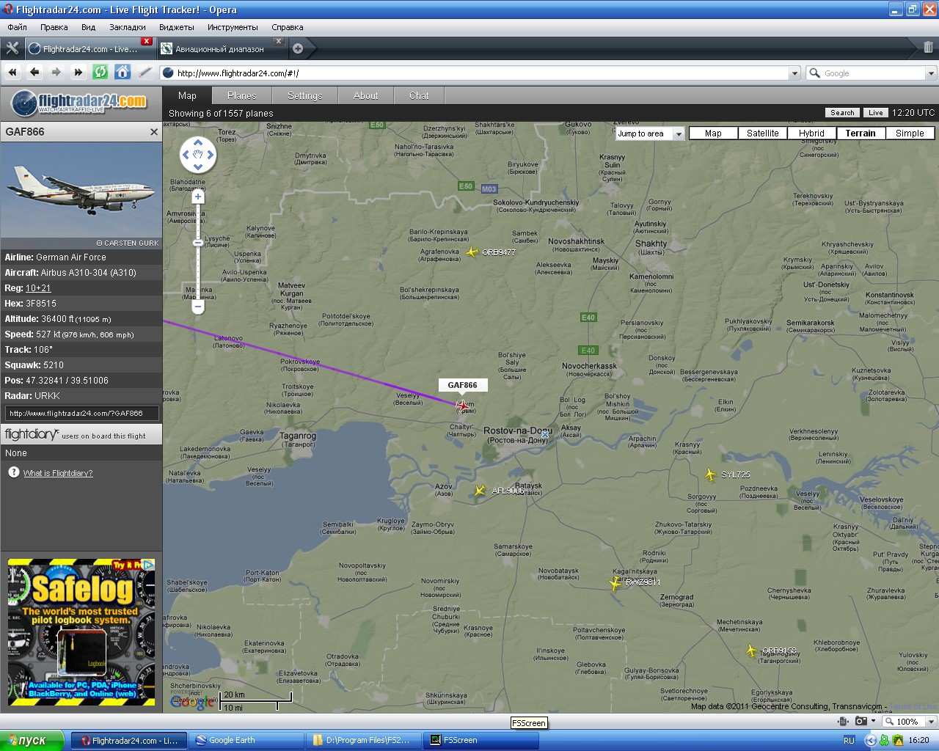Switch to About tab
This screenshot has height=751, width=939.
coord(366,95)
